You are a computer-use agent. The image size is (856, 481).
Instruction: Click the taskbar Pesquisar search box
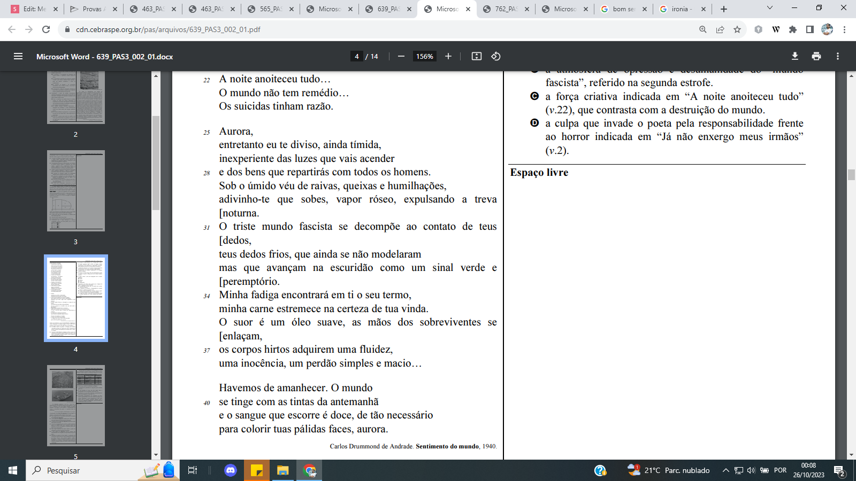point(102,470)
